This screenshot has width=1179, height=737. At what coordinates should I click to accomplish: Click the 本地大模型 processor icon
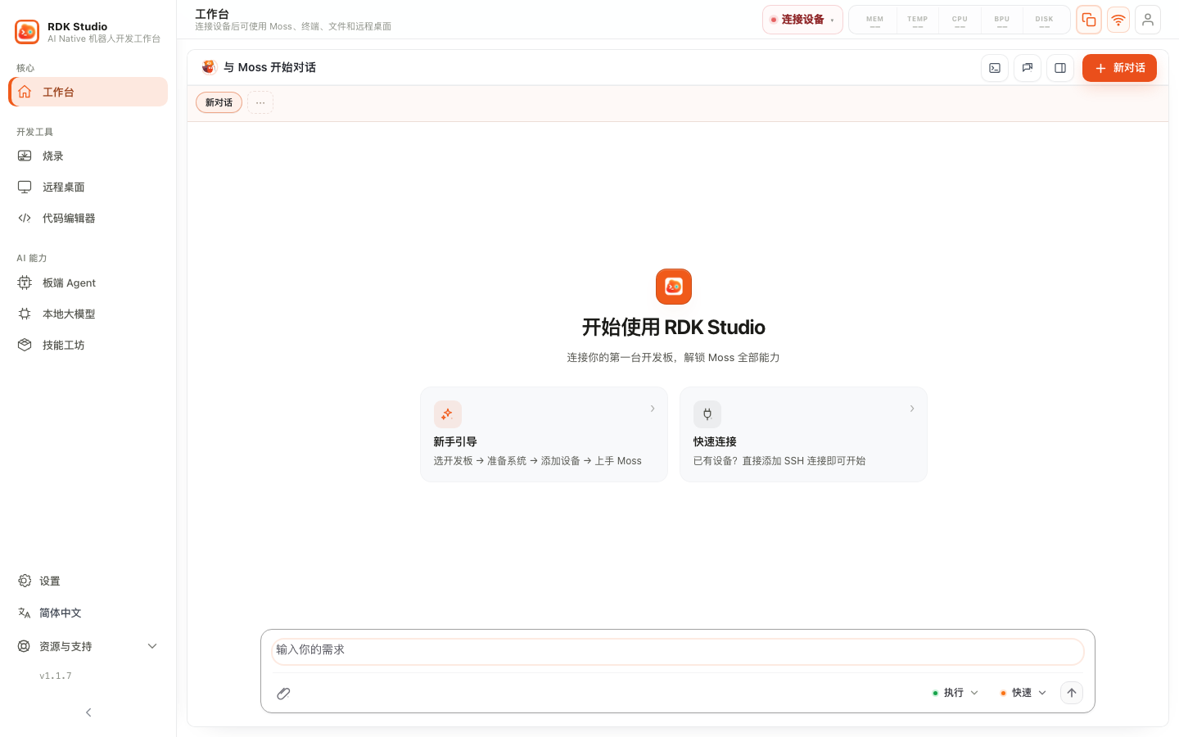pos(25,314)
